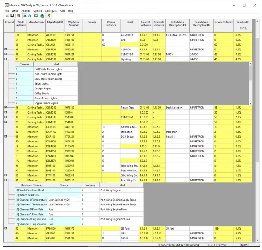Screen dimensions: 262x250
Task: Sort by Mfg Serial Number column header
Action: [73, 26]
